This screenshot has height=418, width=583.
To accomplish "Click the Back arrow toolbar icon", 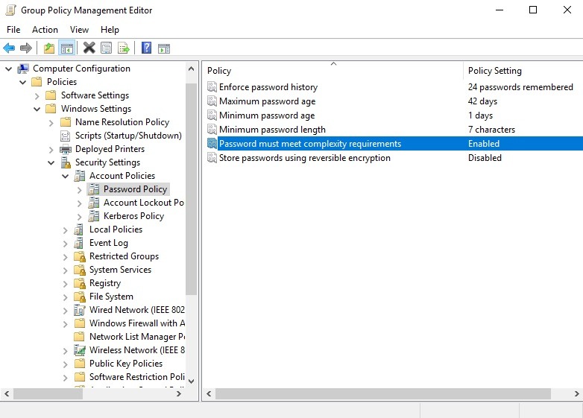I will (x=9, y=48).
